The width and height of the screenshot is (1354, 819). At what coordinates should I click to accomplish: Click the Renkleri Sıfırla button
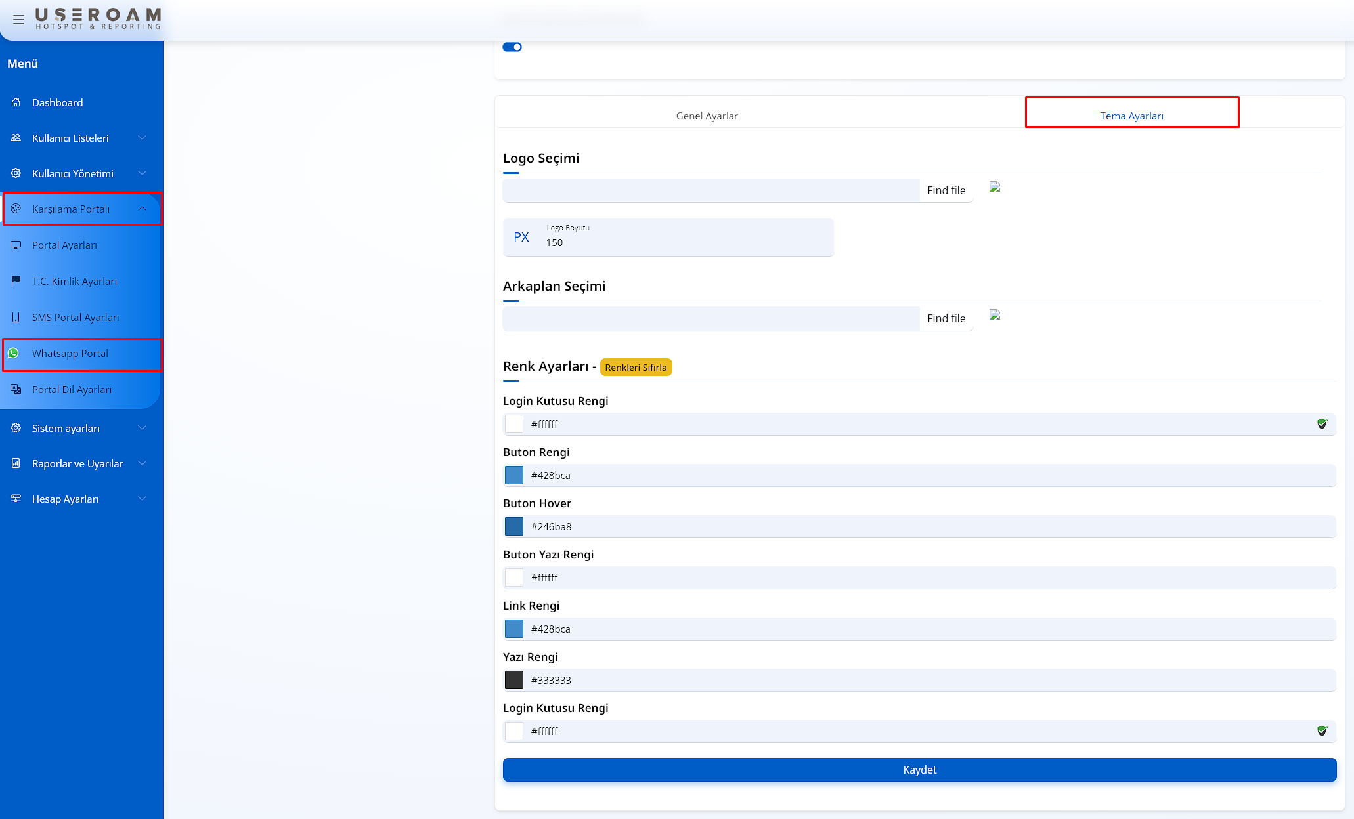[x=636, y=367]
